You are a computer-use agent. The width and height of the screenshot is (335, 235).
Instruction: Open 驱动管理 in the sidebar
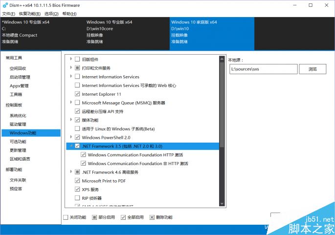point(18,124)
